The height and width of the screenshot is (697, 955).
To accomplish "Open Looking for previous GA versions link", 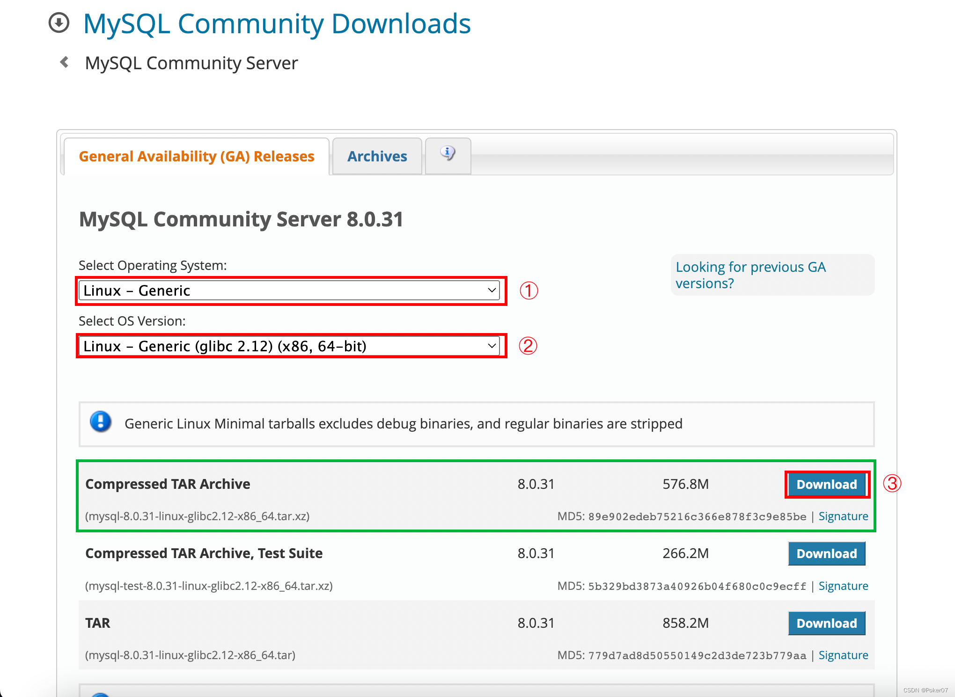I will (750, 275).
